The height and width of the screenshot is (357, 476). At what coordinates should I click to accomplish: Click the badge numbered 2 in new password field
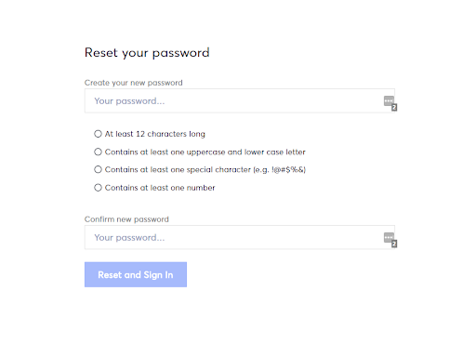tap(394, 108)
